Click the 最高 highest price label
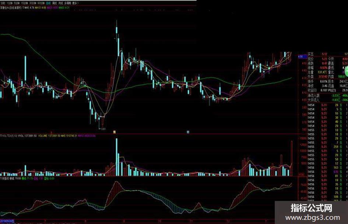Viewport: 348px width, 224px height. (x=331, y=63)
